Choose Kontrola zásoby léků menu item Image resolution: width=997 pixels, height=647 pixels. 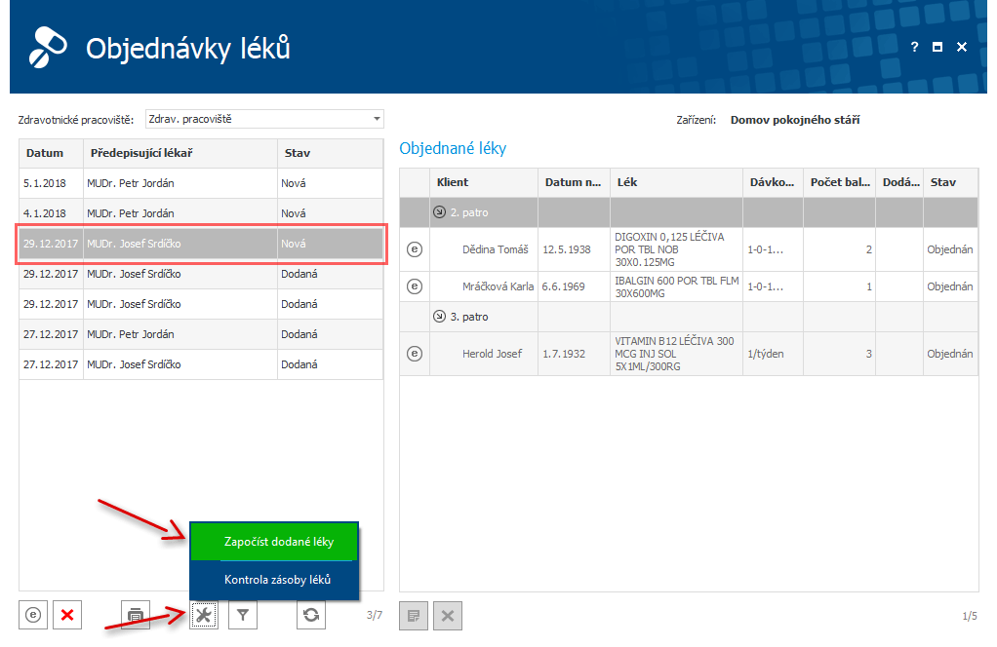275,580
